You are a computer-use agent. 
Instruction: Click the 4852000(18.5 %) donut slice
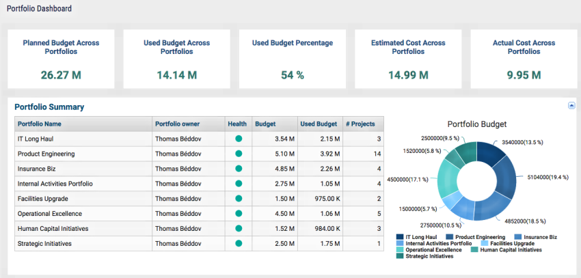point(489,207)
